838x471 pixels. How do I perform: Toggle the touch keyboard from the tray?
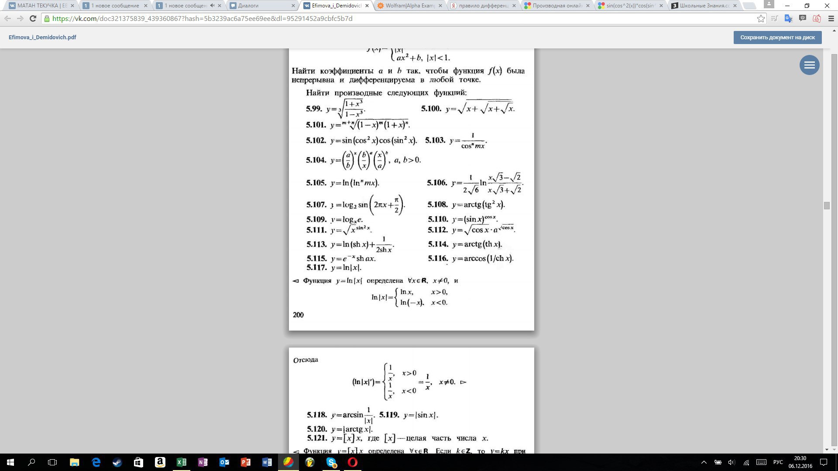761,462
